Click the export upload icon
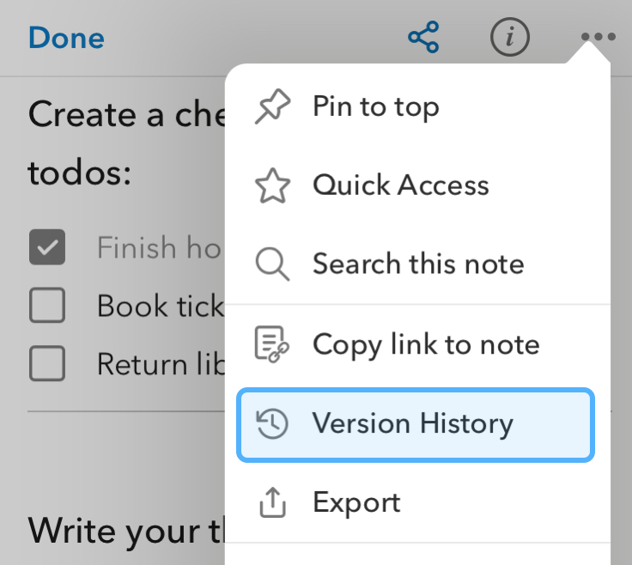The image size is (632, 565). click(273, 502)
